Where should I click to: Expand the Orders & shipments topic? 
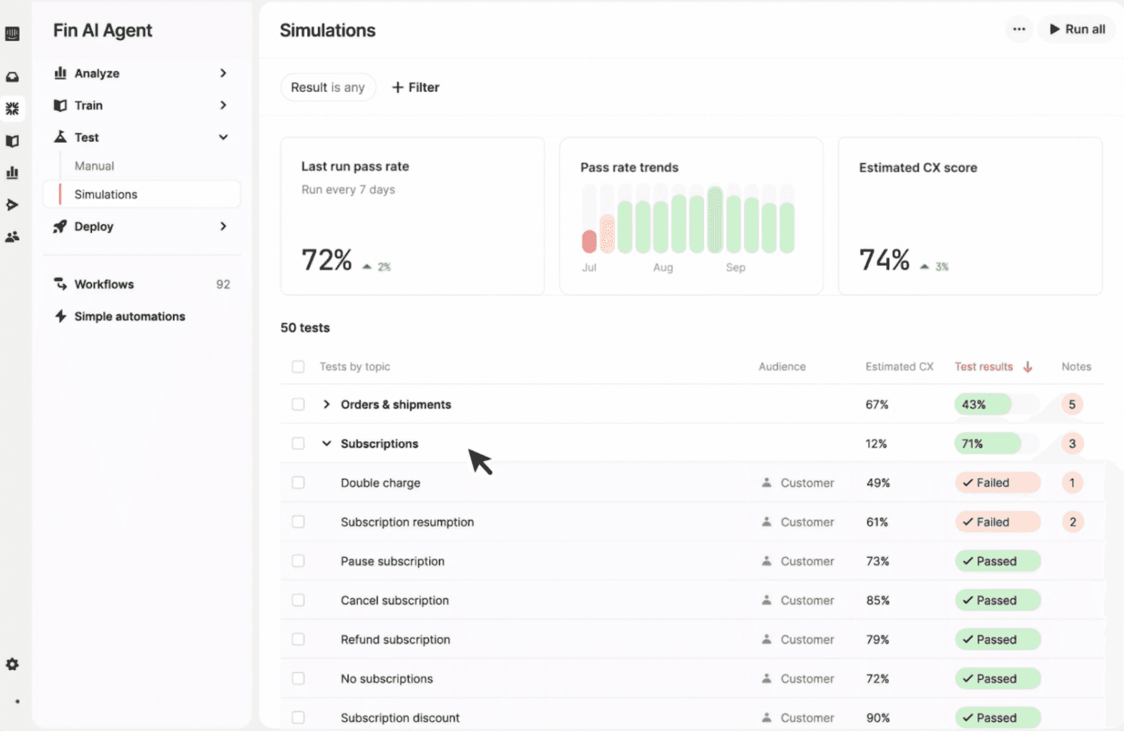(x=326, y=404)
